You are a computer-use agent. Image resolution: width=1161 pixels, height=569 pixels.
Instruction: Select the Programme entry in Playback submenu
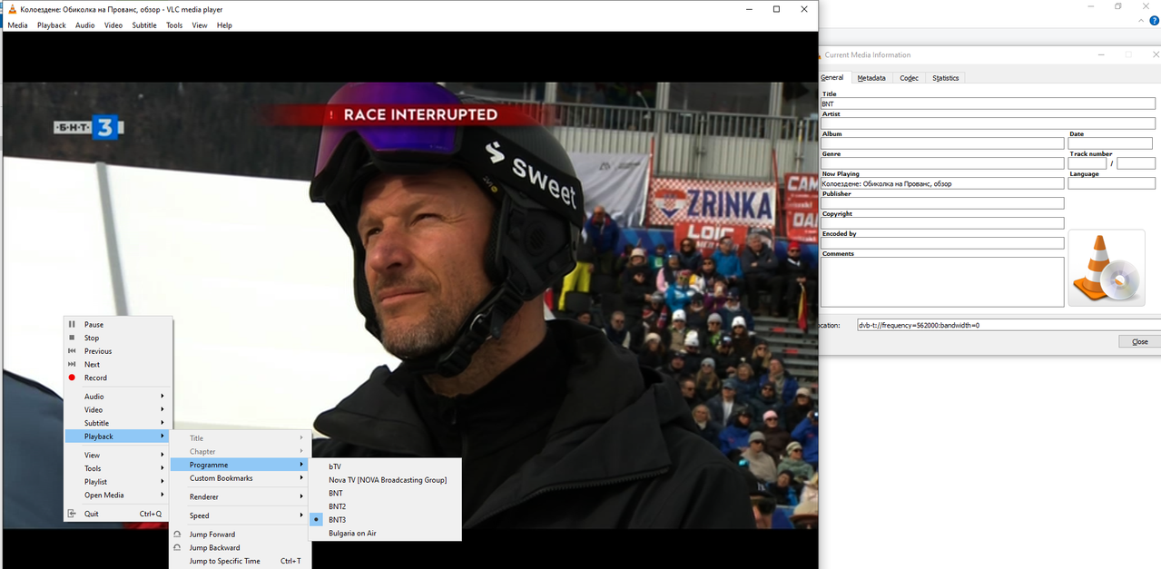(240, 465)
